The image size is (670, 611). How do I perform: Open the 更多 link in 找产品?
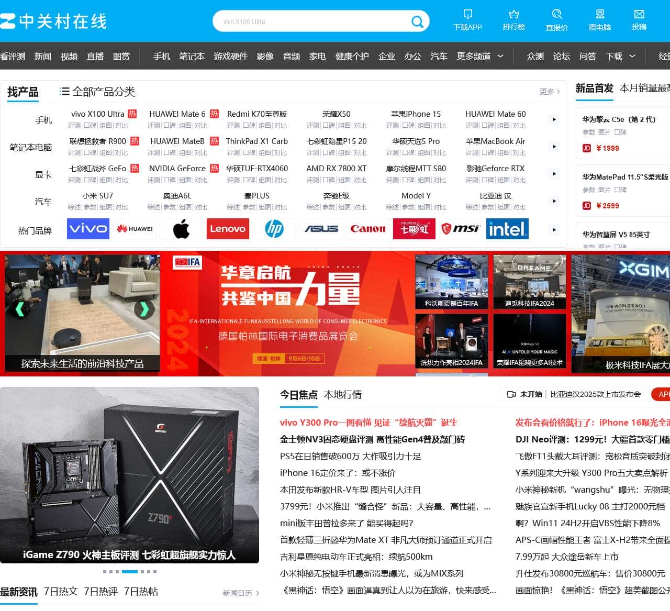[x=550, y=92]
